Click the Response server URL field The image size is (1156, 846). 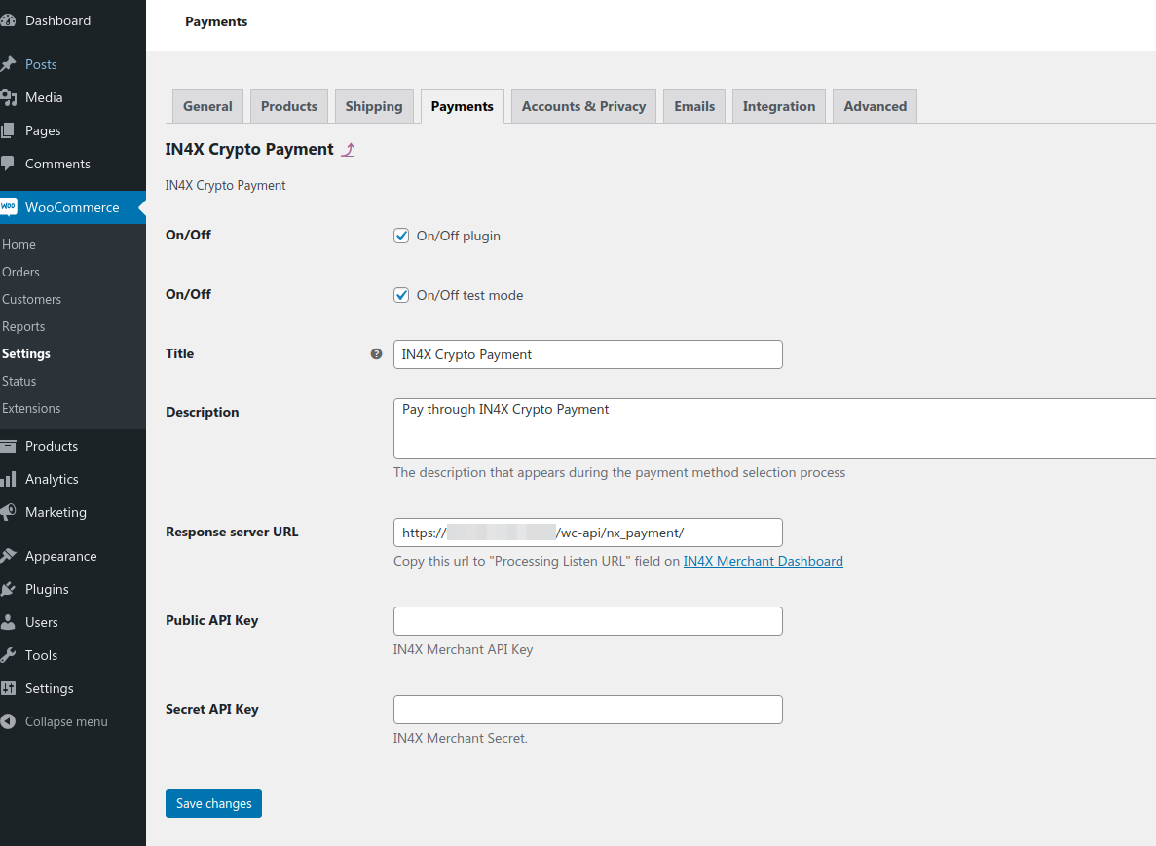587,533
